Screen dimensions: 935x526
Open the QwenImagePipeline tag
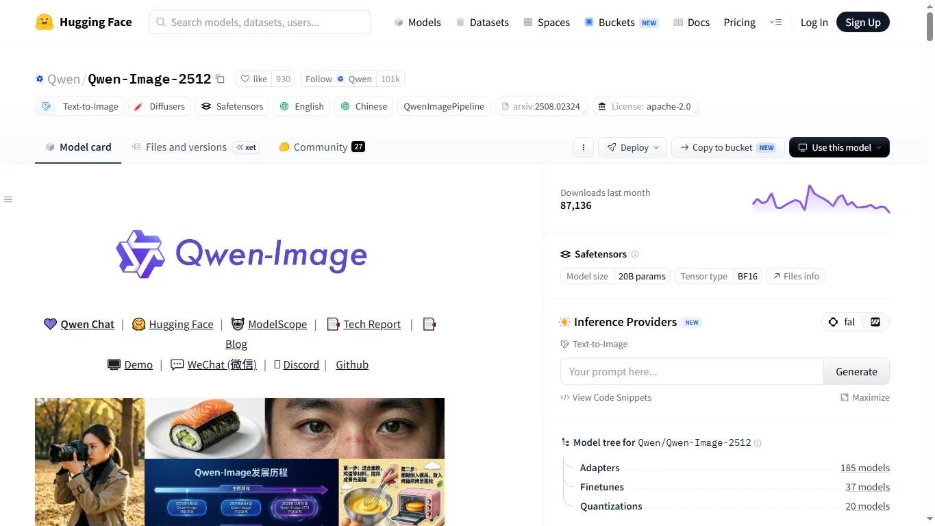coord(444,106)
